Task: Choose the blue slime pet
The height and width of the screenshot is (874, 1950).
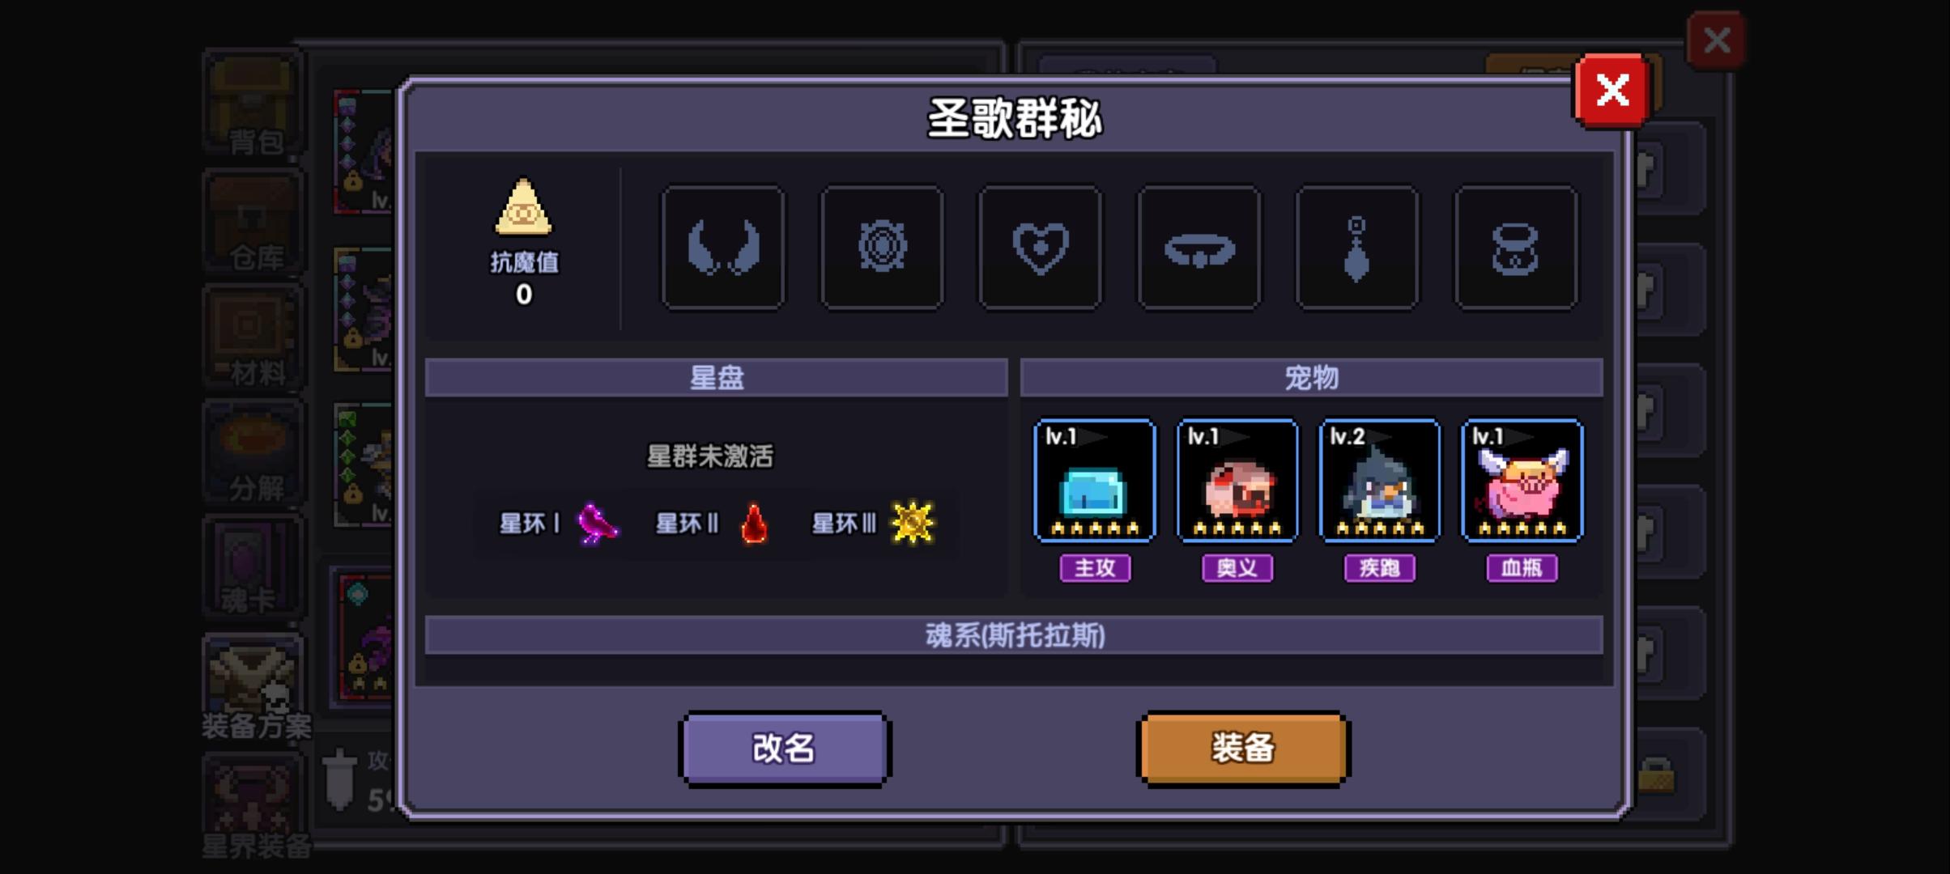Action: (1095, 481)
